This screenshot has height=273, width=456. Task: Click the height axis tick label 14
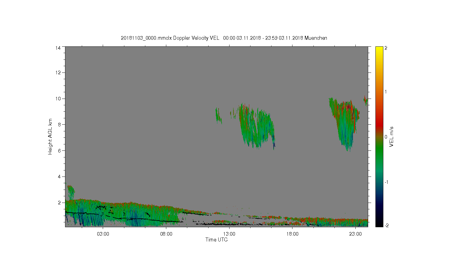(x=58, y=48)
